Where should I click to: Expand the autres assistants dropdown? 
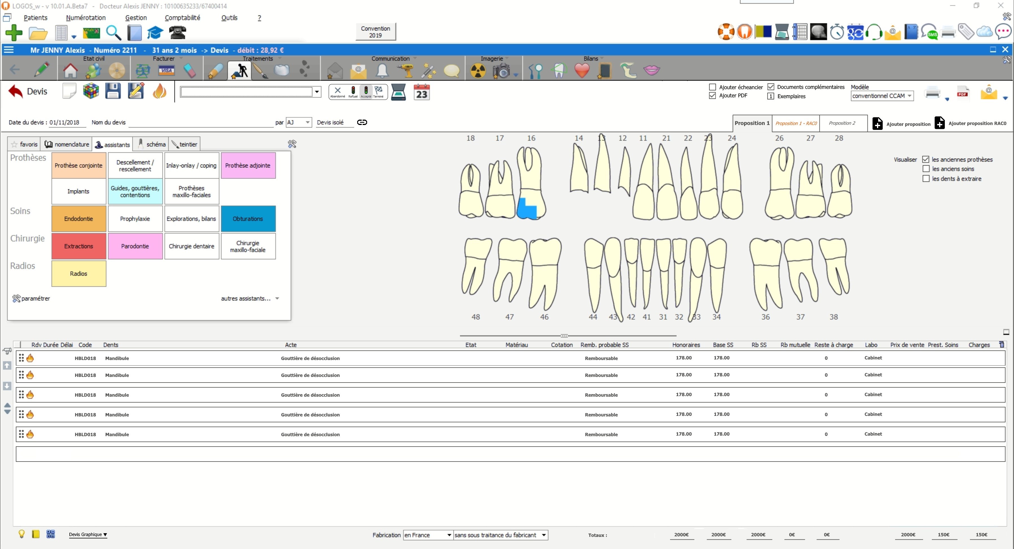[250, 298]
